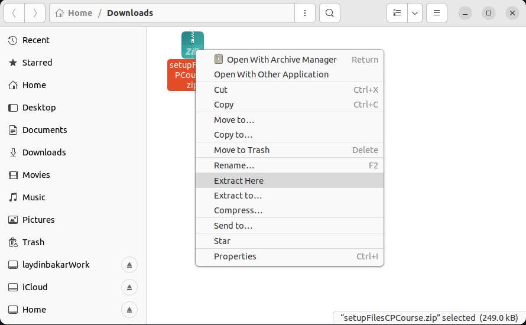This screenshot has width=526, height=325.
Task: Choose Open With Archive Manager
Action: (x=281, y=60)
